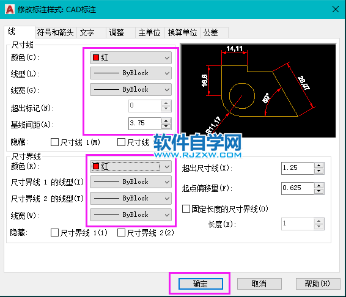Switch to the 符号和箭头 tab

point(56,32)
